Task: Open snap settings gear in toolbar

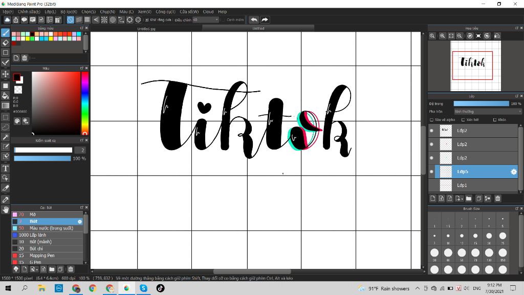Action: coord(138,20)
